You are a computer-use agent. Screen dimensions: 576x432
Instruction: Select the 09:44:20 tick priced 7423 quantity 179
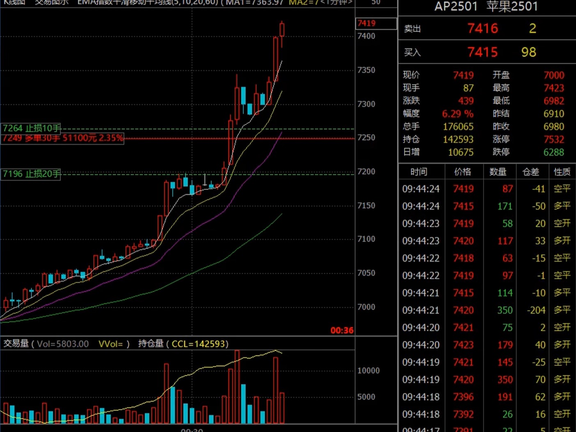(487, 345)
